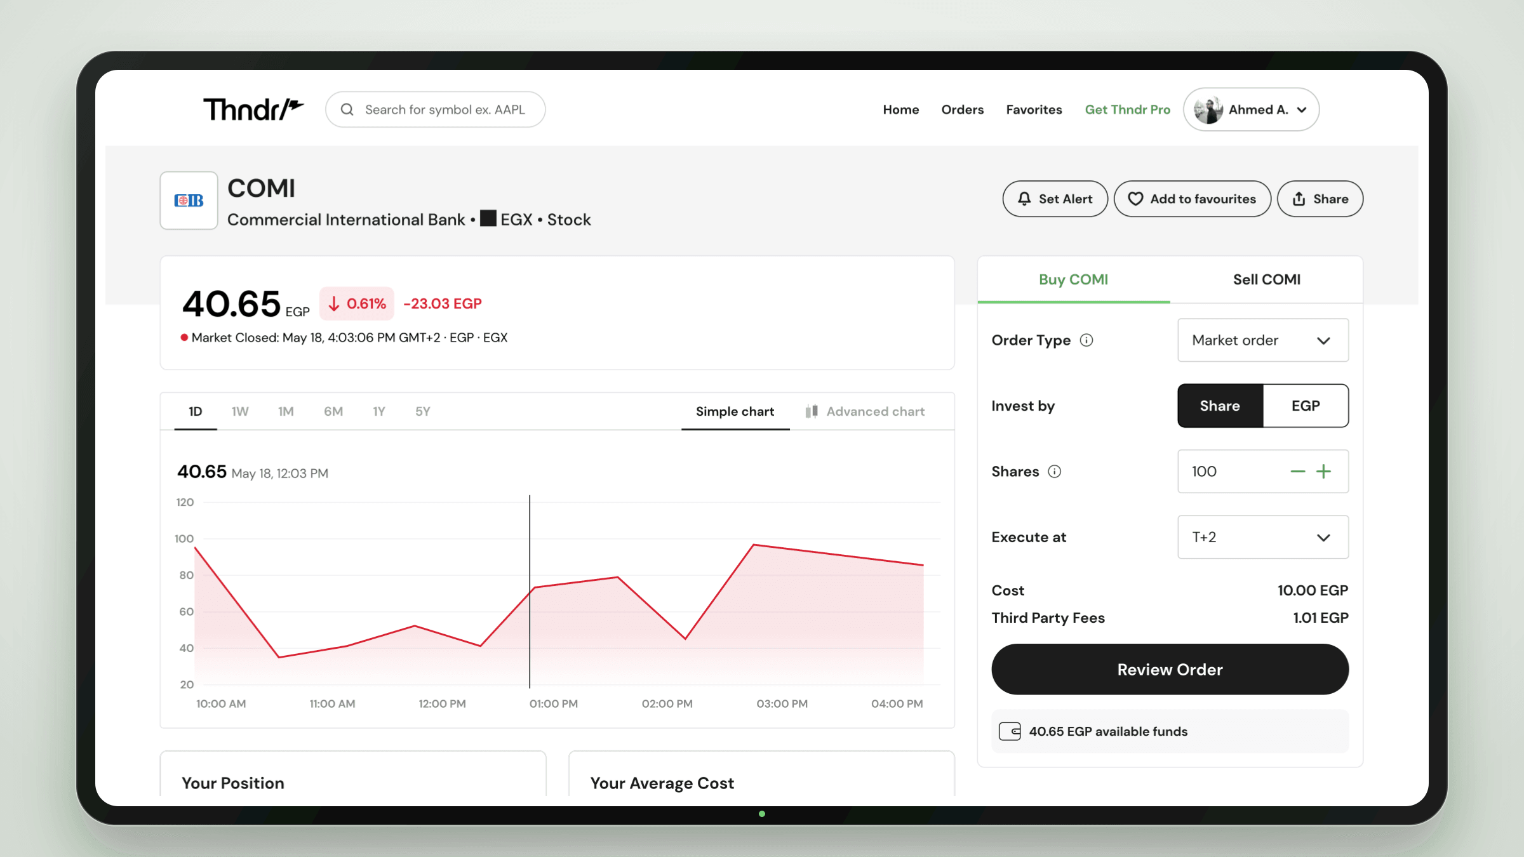Image resolution: width=1524 pixels, height=857 pixels.
Task: Open the Execute at T+2 dropdown
Action: click(x=1262, y=537)
